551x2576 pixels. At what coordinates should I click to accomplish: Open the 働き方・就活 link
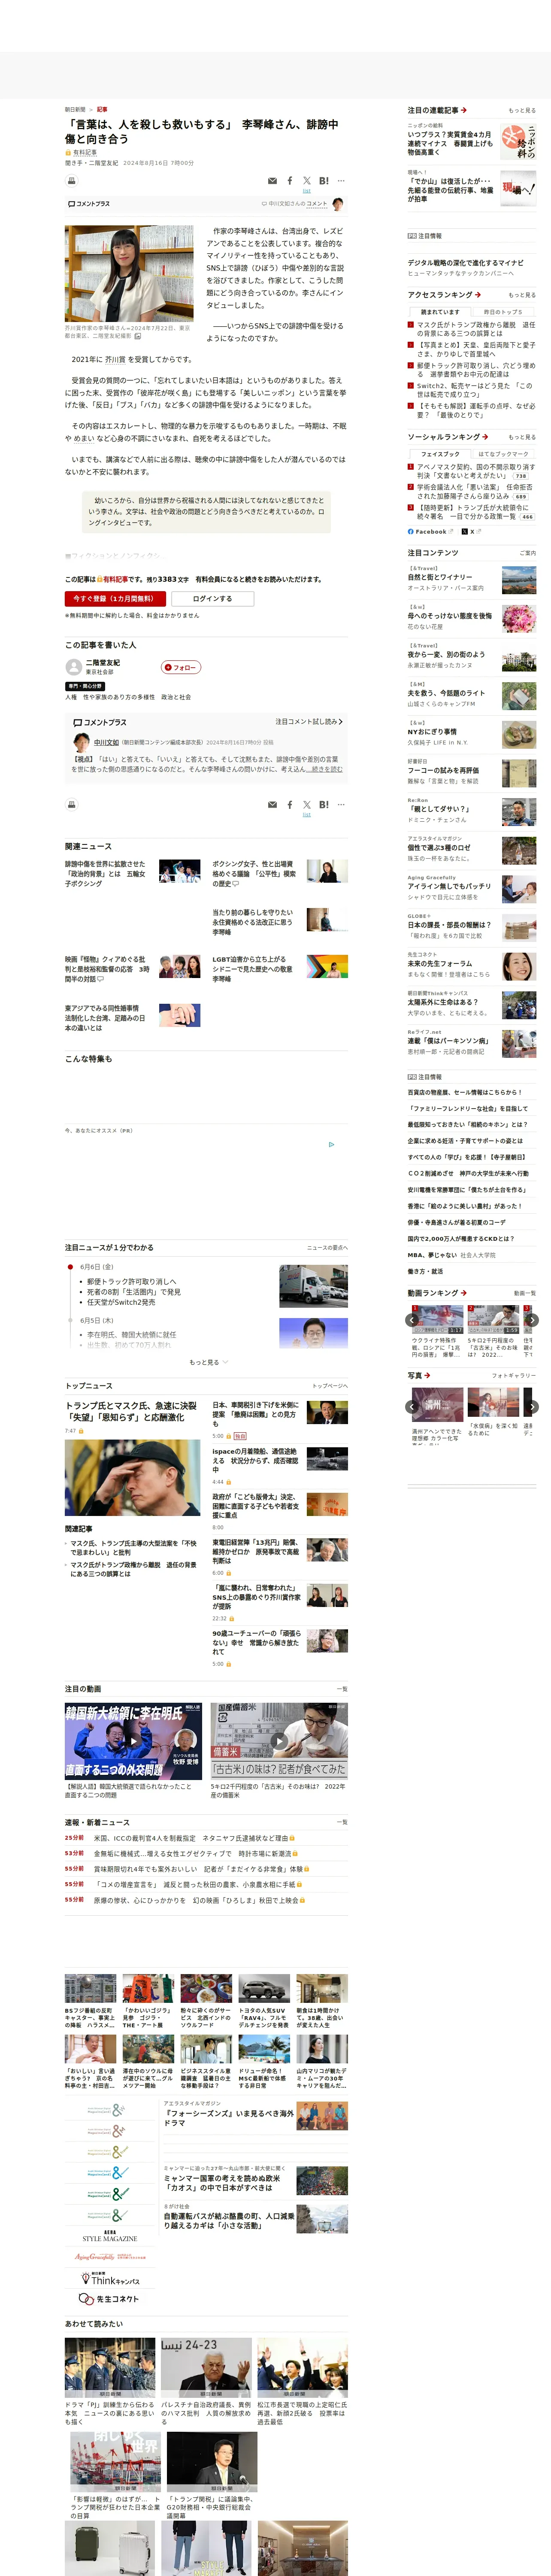425,1271
